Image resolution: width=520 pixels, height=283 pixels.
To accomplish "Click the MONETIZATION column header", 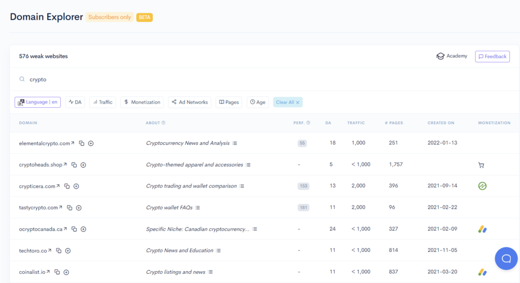I will 494,123.
